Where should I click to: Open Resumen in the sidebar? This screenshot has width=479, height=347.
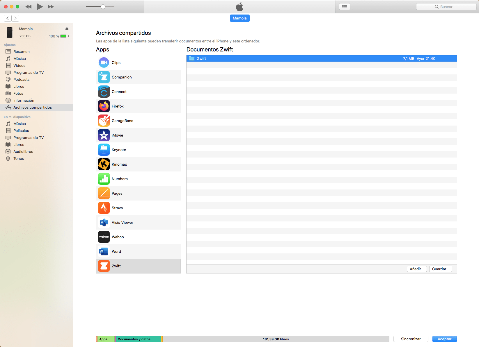point(37,51)
